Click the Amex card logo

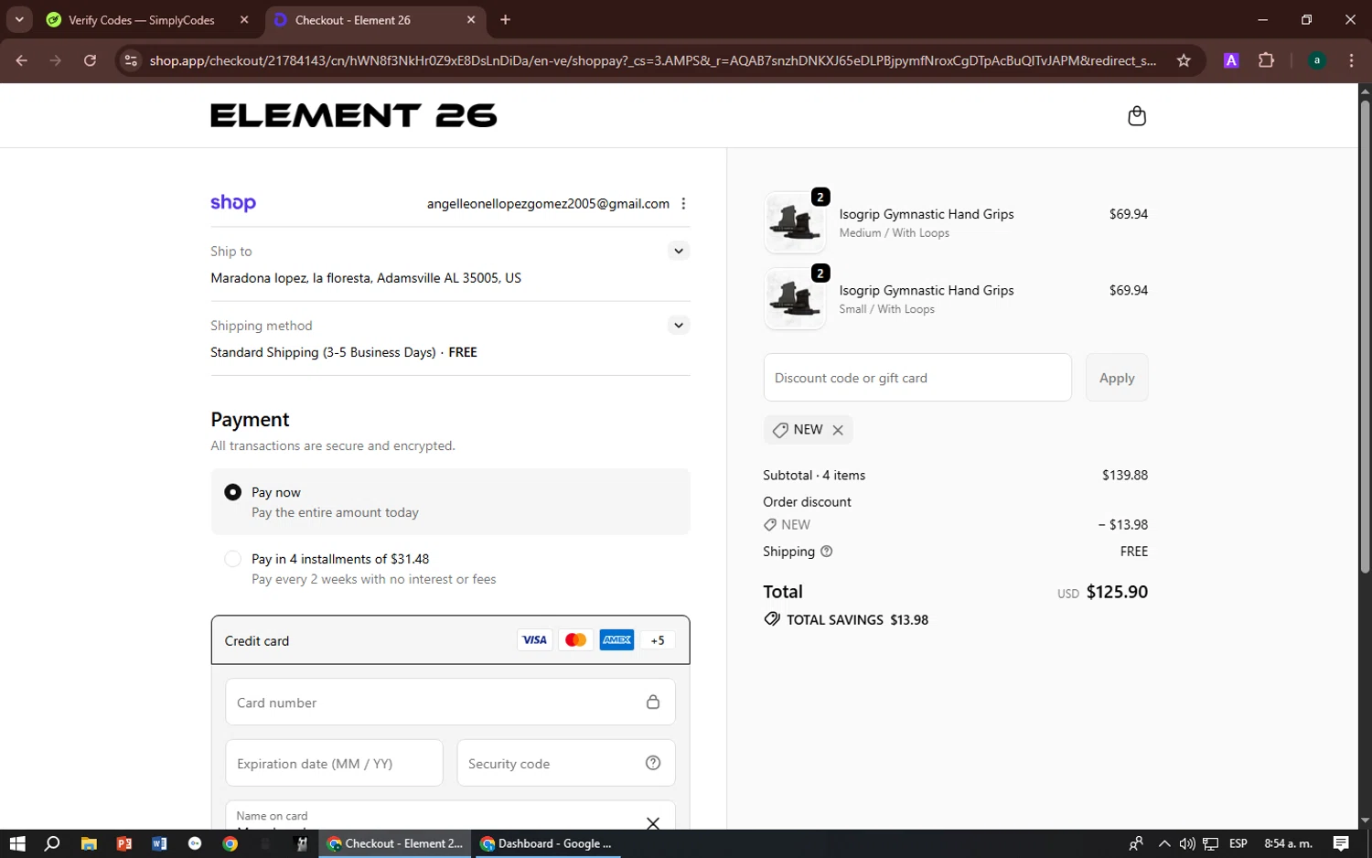(x=616, y=640)
